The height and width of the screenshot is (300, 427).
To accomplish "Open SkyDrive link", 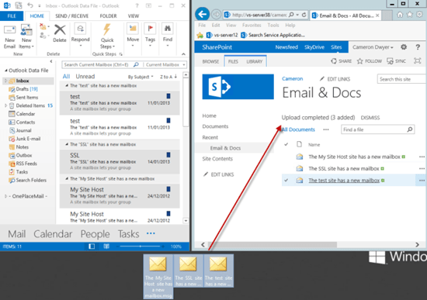I will [x=314, y=47].
